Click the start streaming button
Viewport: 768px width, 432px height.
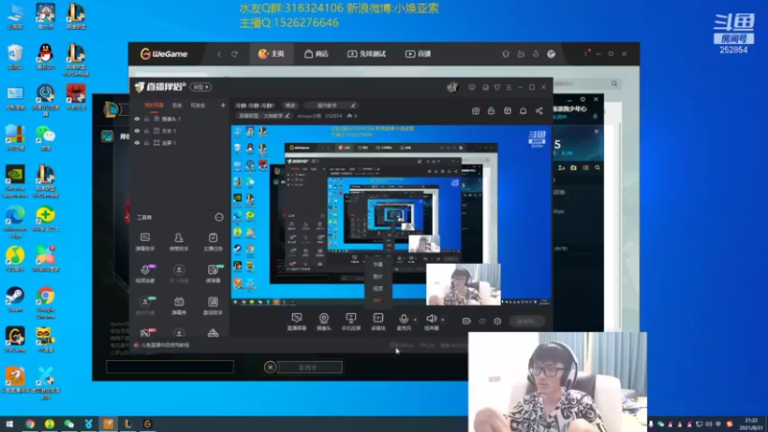point(527,322)
